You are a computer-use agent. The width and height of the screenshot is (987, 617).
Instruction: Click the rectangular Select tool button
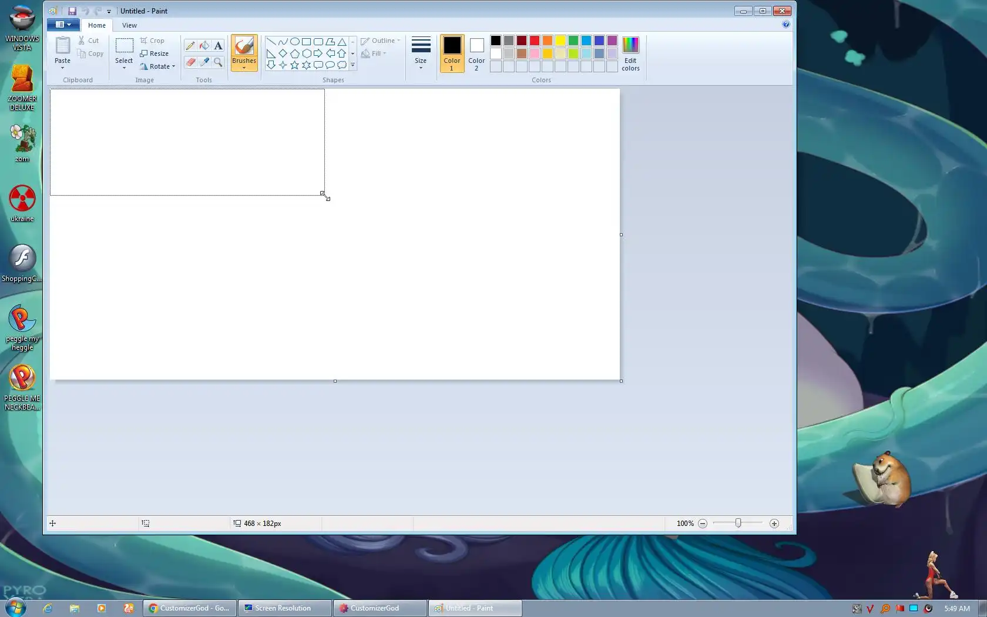click(124, 46)
